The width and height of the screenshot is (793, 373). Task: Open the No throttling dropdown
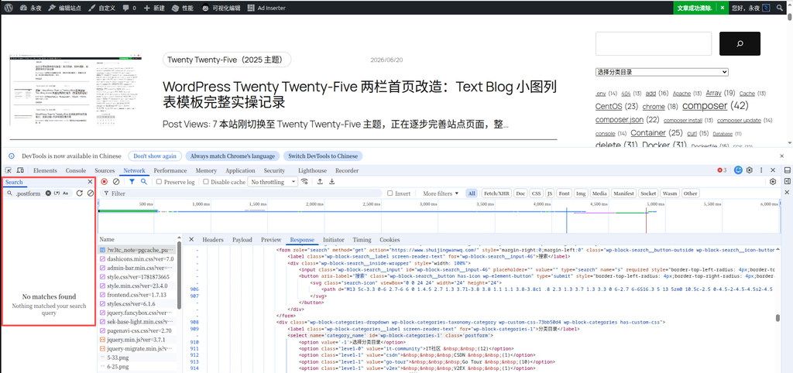tap(273, 182)
